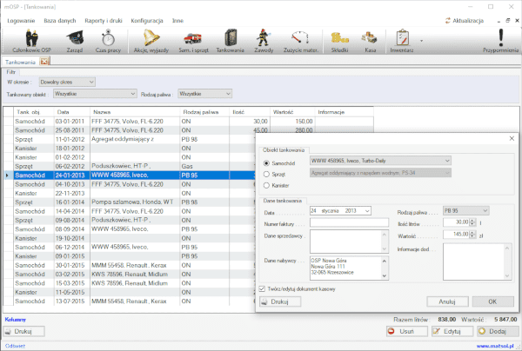Select the Sprzęt radio button
The height and width of the screenshot is (351, 522).
[x=266, y=174]
